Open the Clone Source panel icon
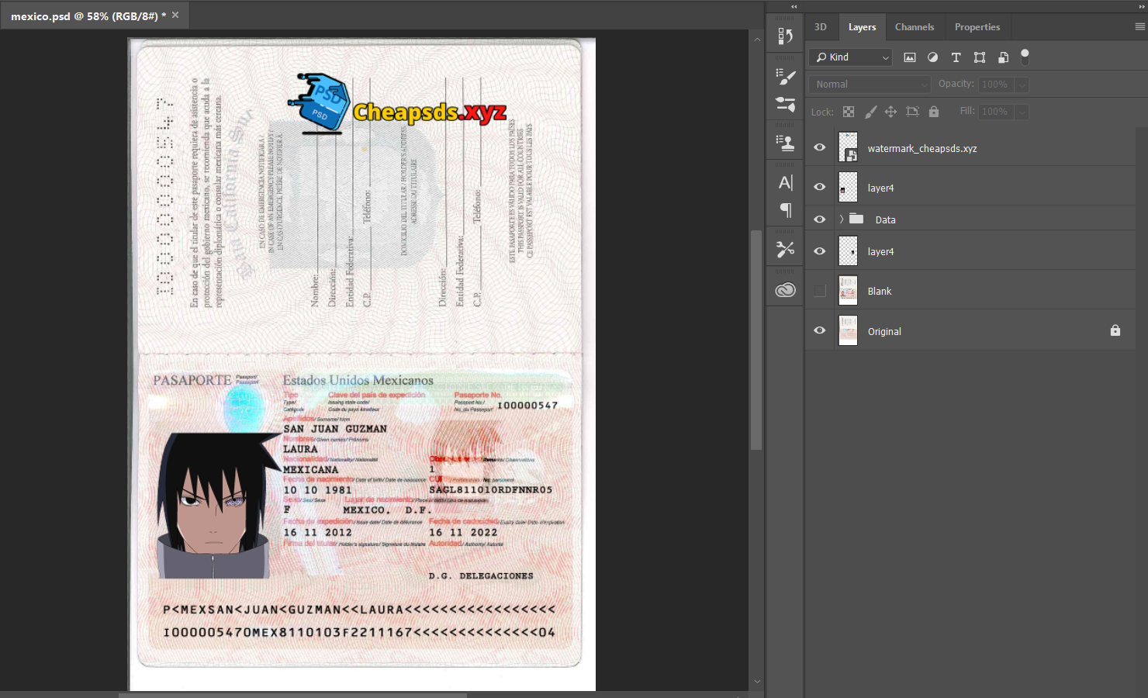This screenshot has height=698, width=1148. pyautogui.click(x=785, y=143)
